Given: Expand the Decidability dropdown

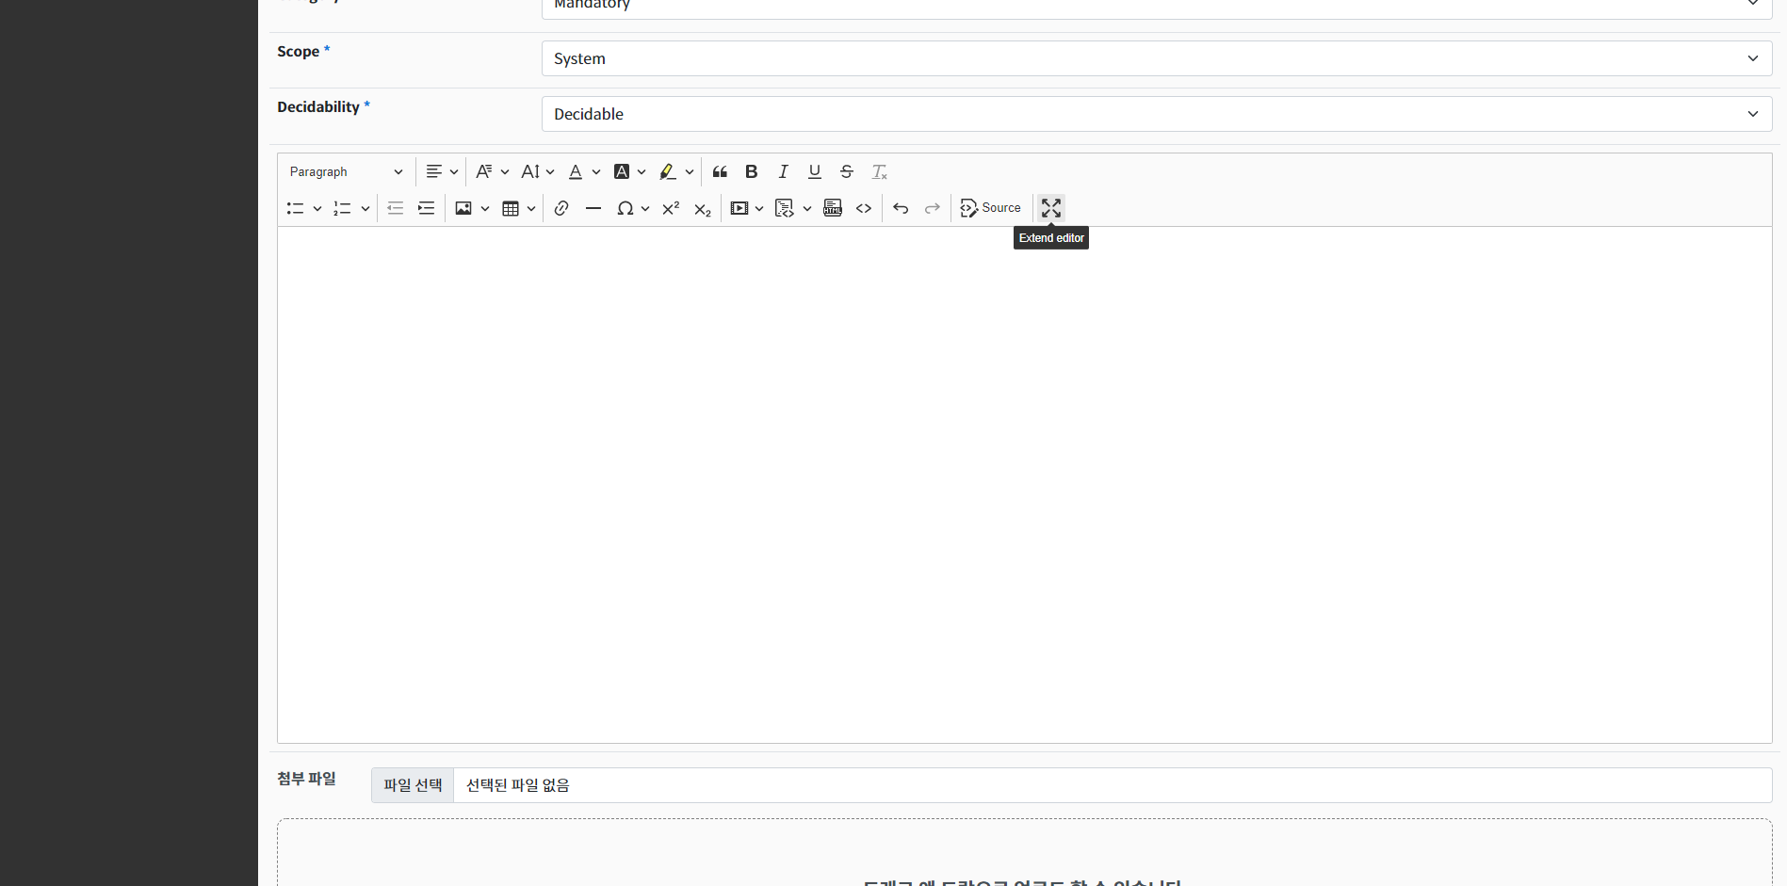Looking at the screenshot, I should click(x=1156, y=114).
